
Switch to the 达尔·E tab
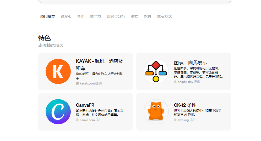(x=66, y=16)
